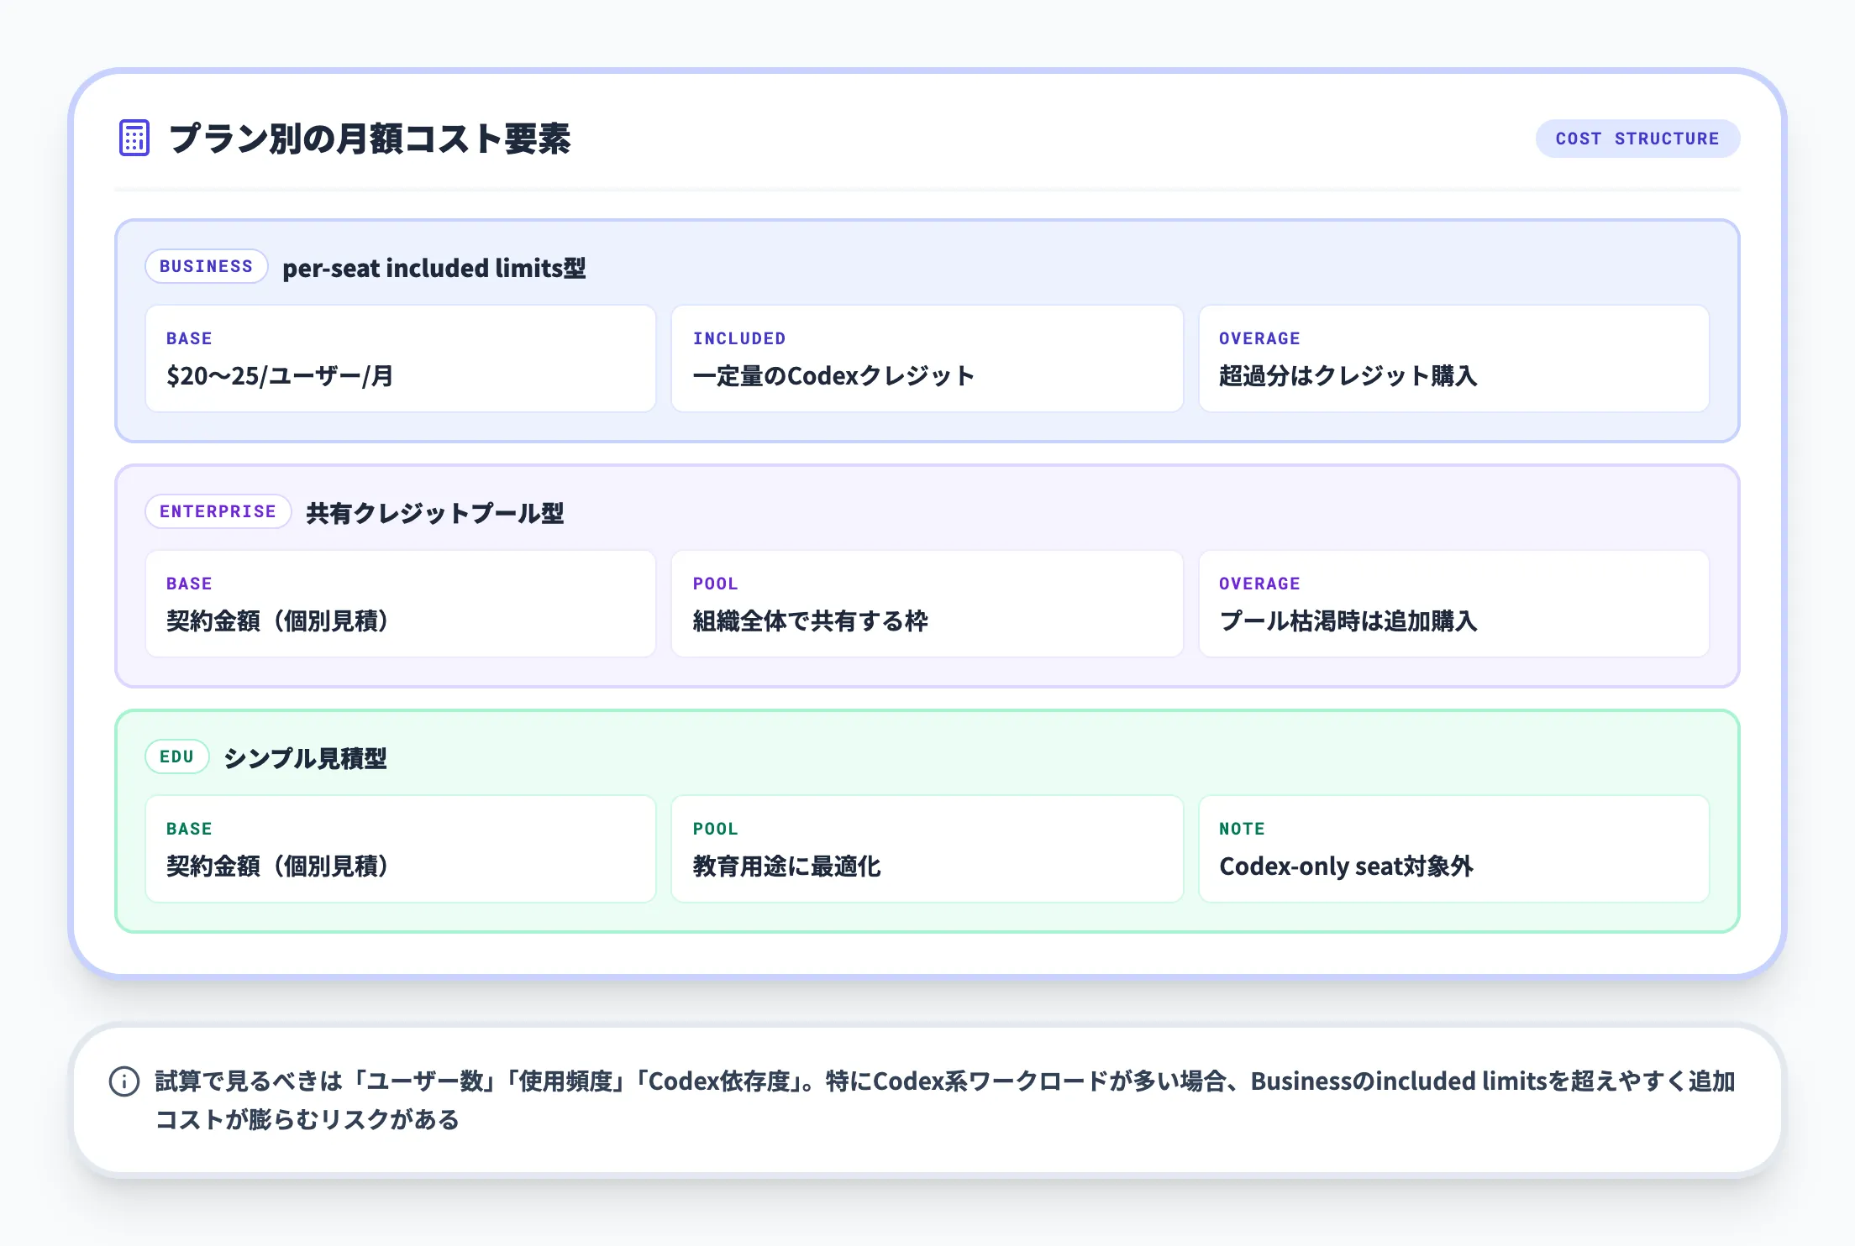
Task: Toggle the 共有クレジットプール型 option
Action: coord(435,514)
